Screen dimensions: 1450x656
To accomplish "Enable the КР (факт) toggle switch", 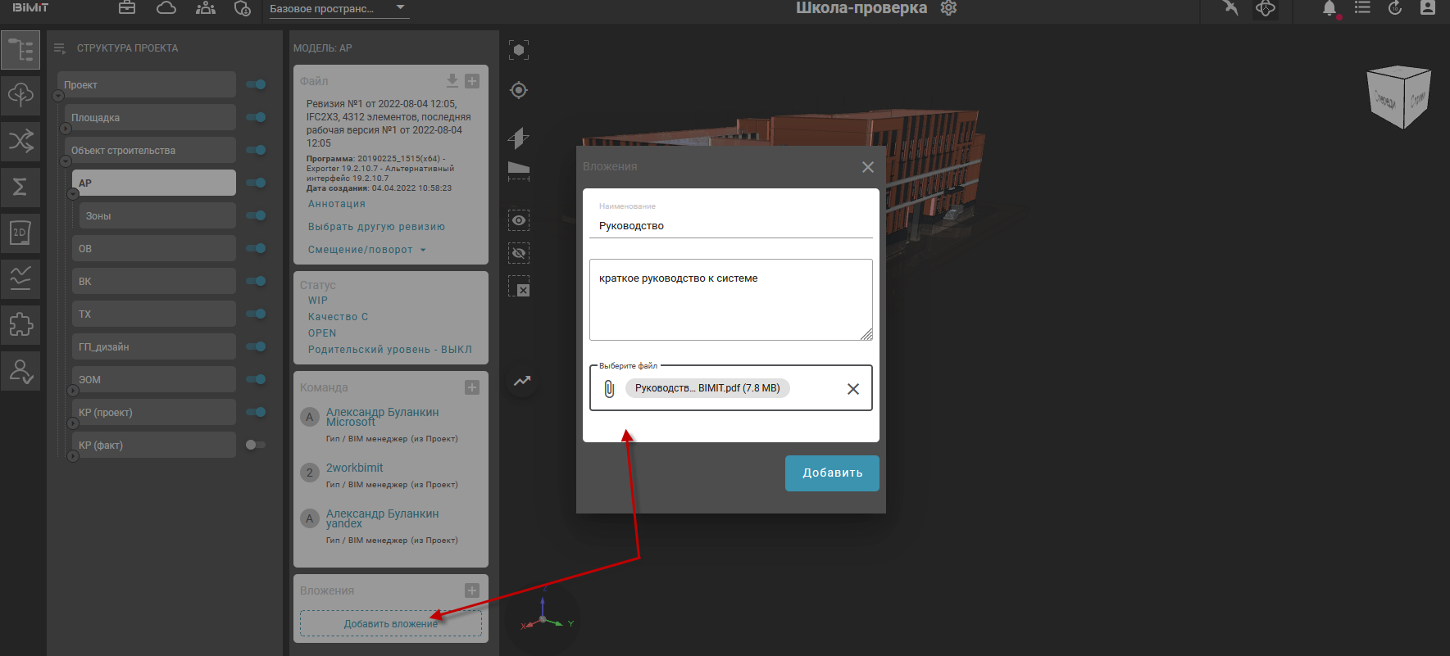I will 256,445.
